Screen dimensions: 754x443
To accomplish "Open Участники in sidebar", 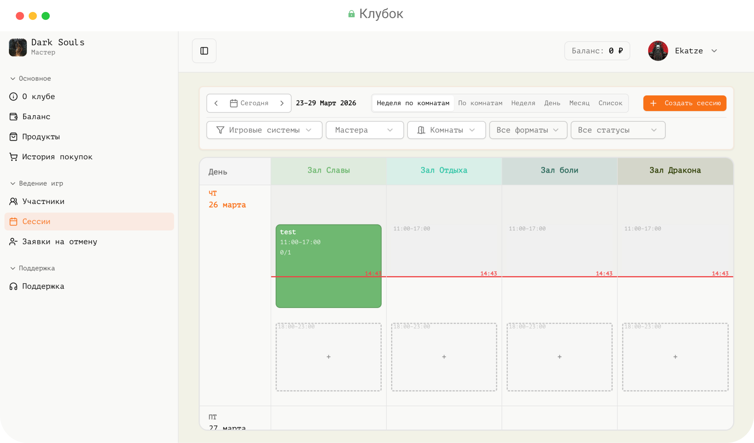I will (43, 202).
